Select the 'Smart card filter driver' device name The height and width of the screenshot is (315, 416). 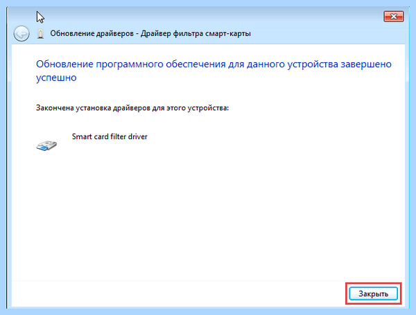(110, 136)
